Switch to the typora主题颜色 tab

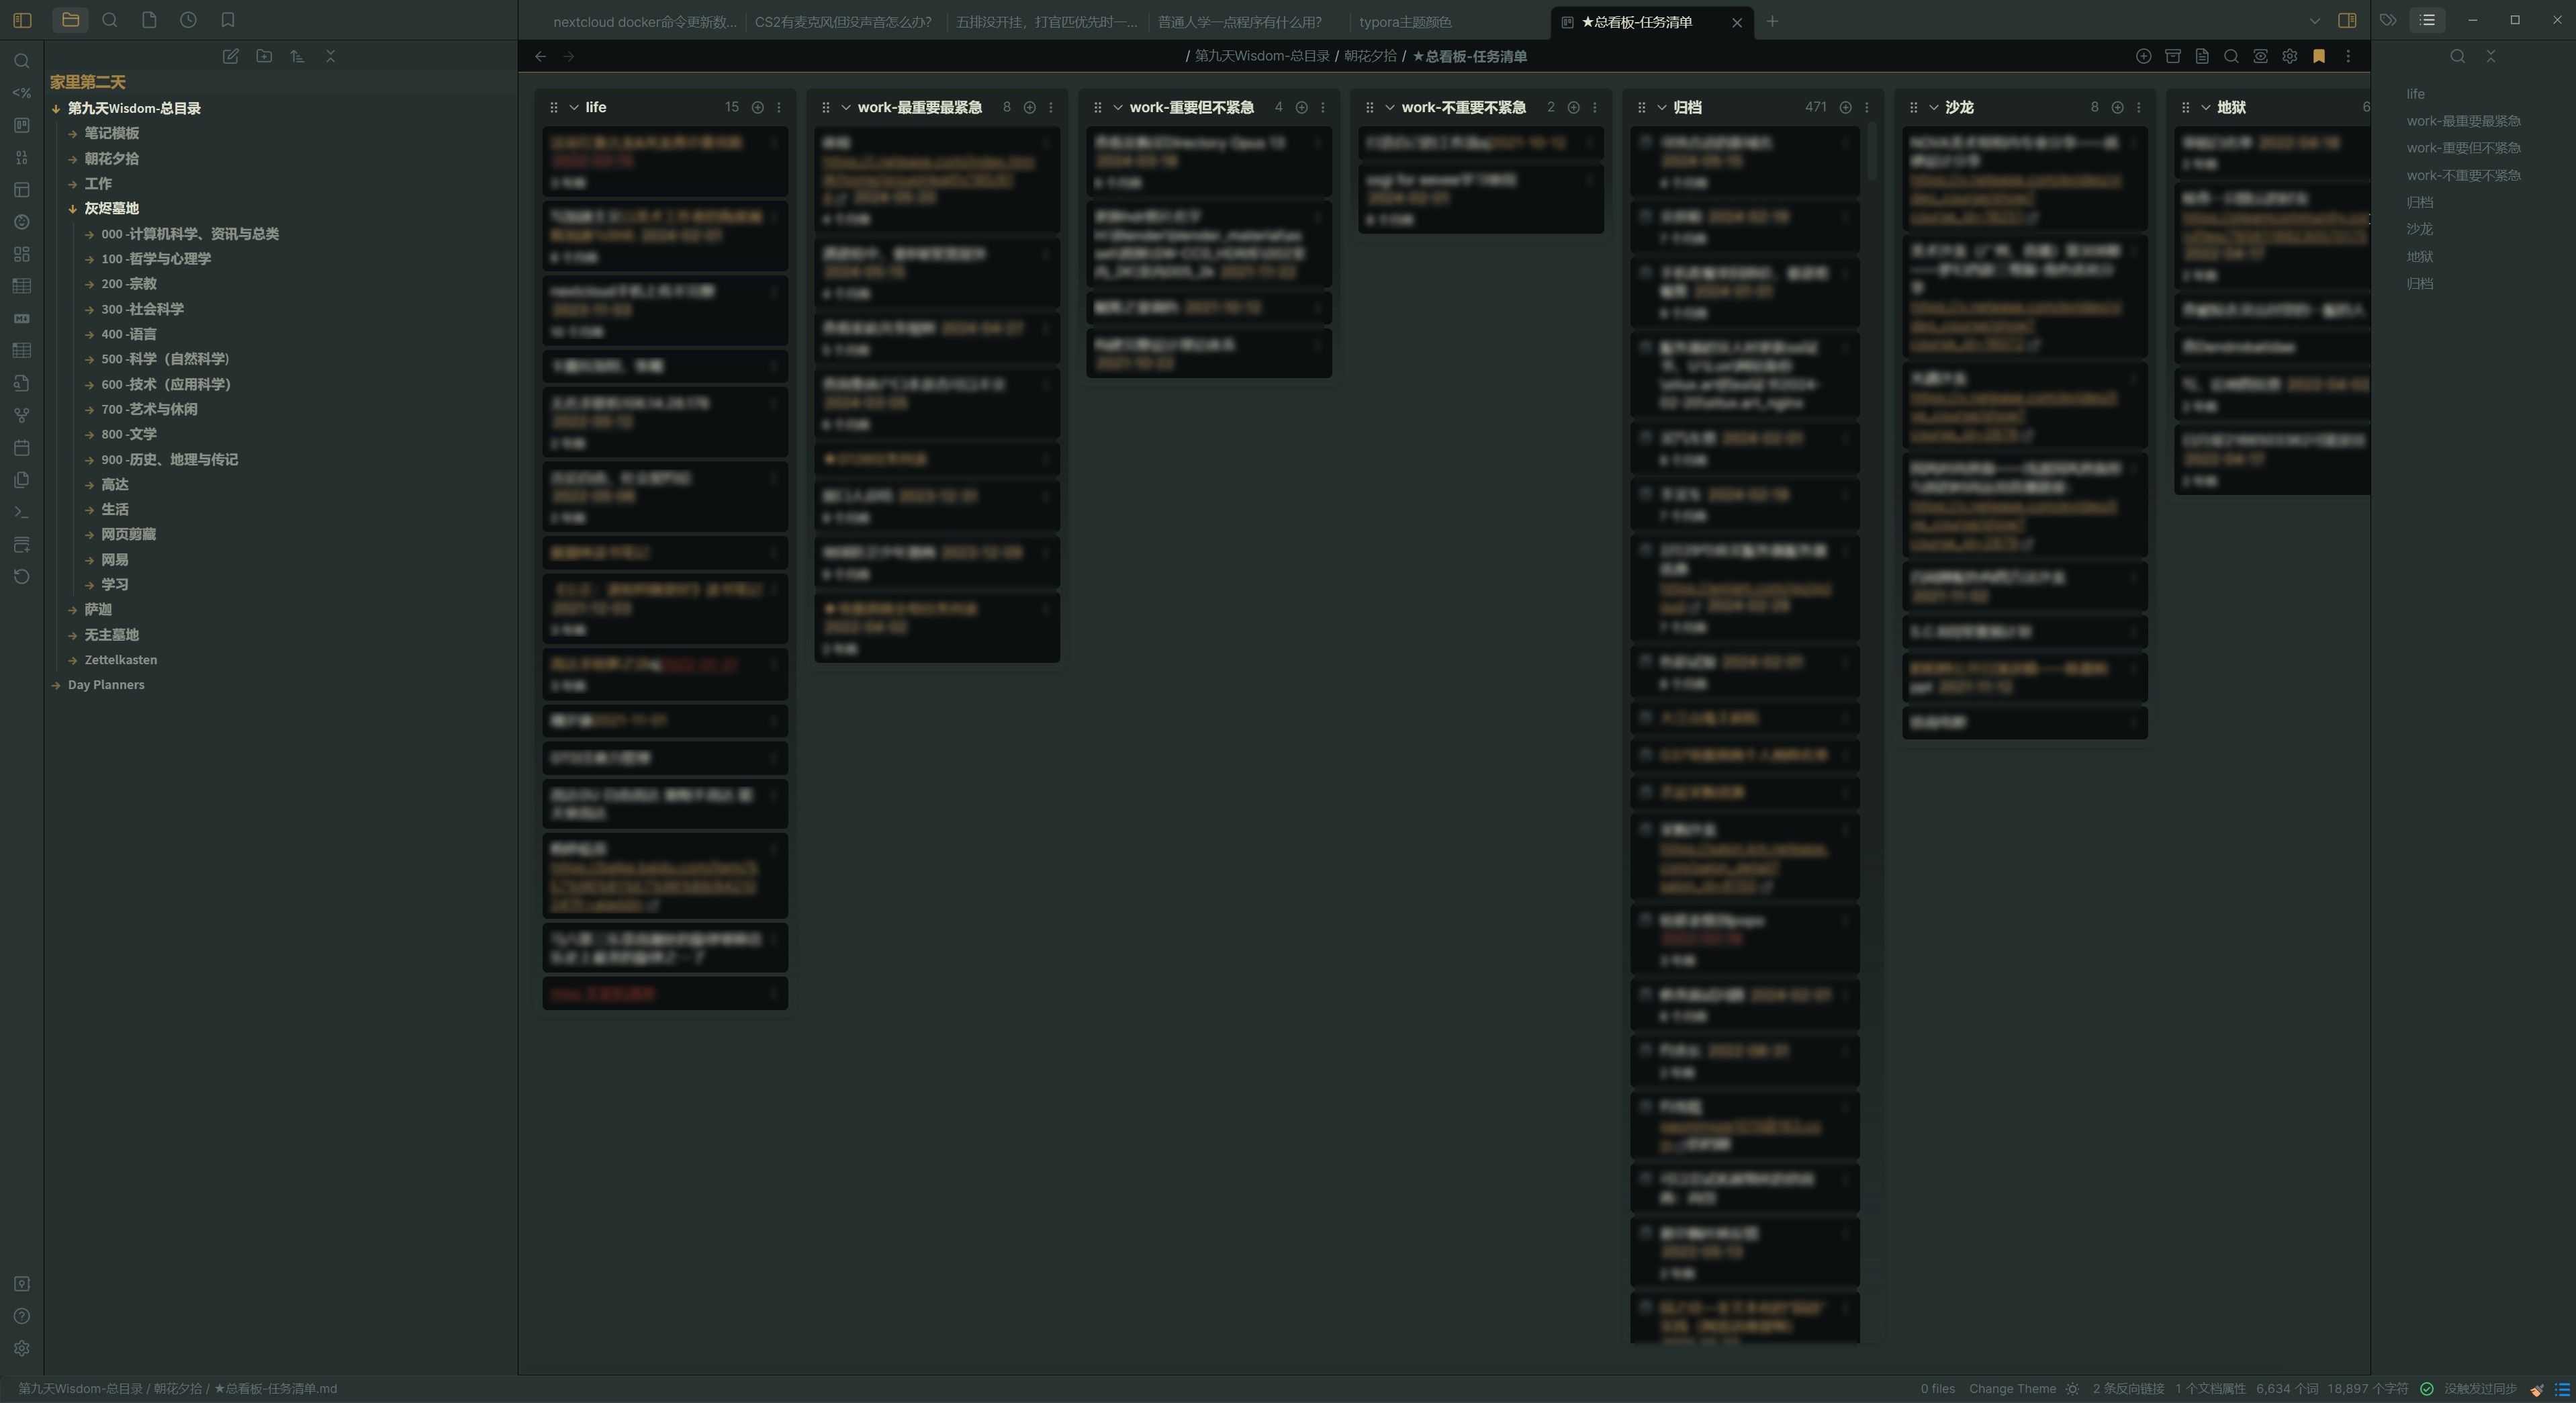point(1405,21)
